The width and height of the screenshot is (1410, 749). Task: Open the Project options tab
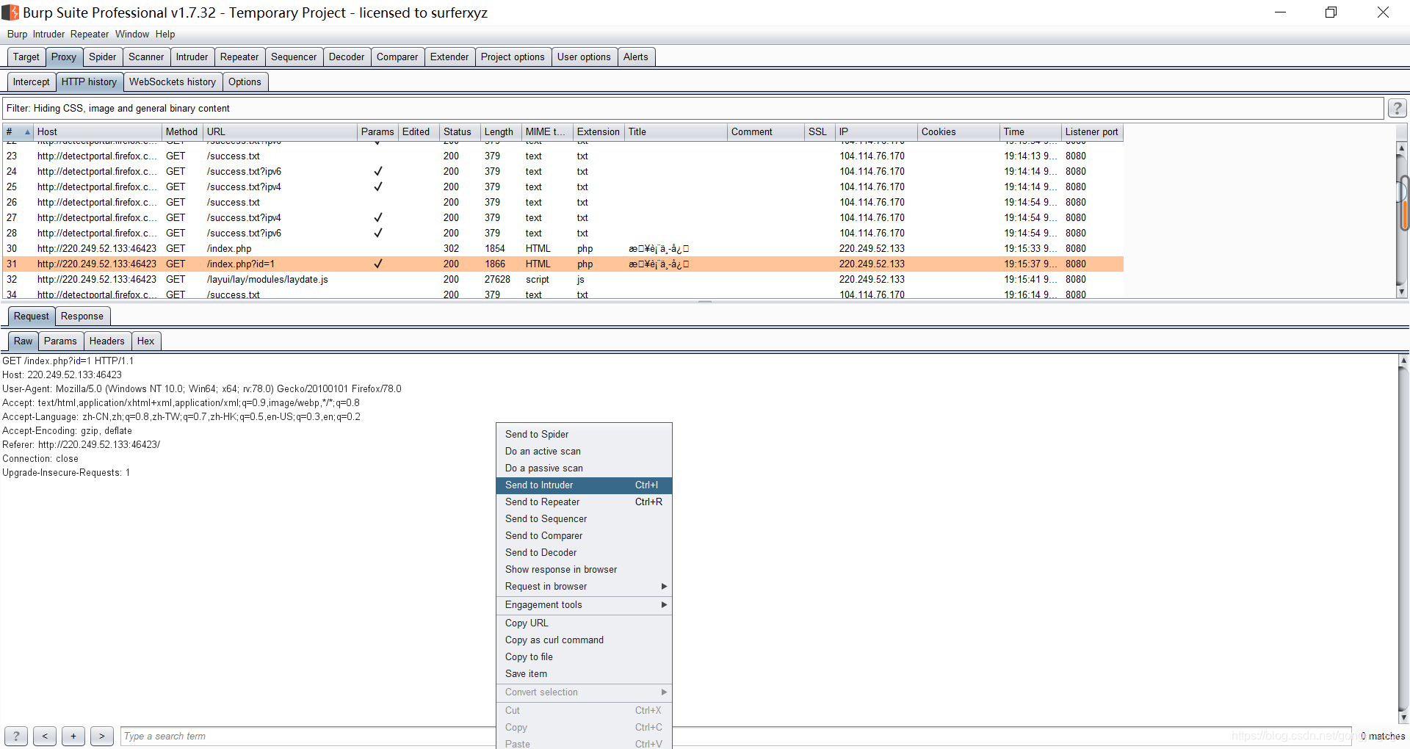(x=513, y=57)
